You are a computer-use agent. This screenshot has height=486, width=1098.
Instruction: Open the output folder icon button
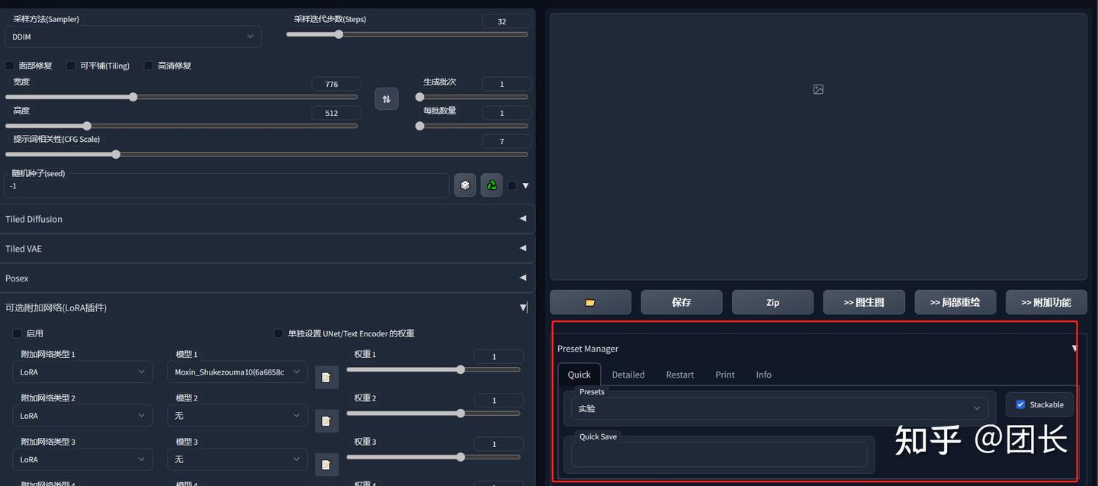pos(590,302)
